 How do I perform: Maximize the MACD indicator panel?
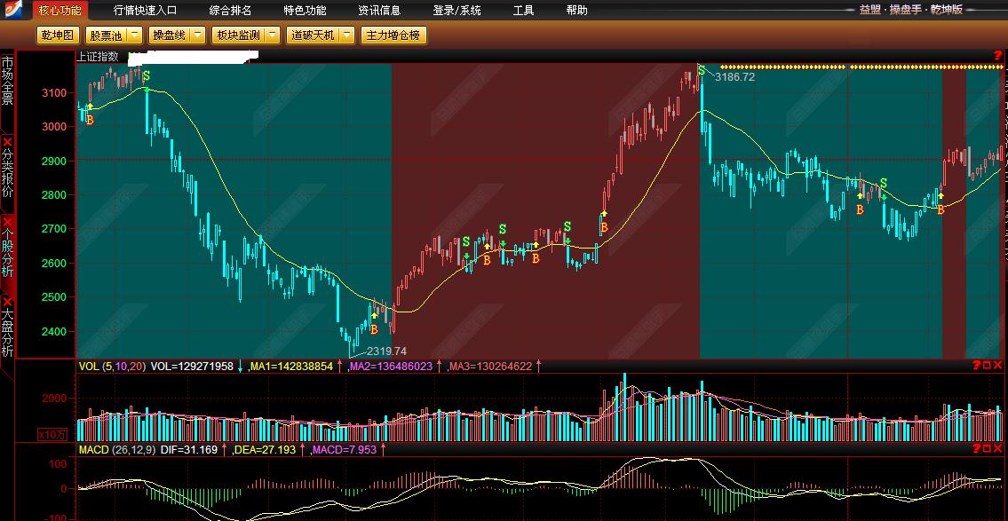tap(986, 450)
